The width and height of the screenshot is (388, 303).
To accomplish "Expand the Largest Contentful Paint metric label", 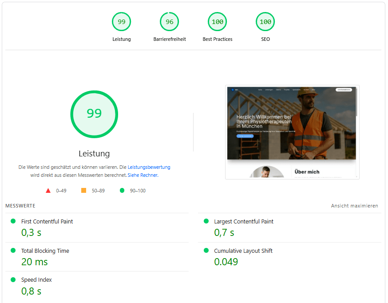I will pyautogui.click(x=244, y=221).
